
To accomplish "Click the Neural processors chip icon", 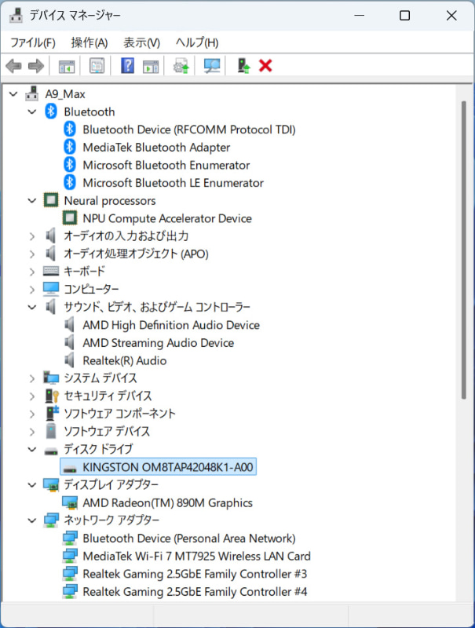I will point(51,200).
